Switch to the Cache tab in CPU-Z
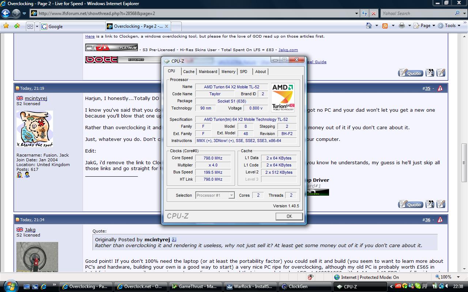This screenshot has width=468, height=292. 189,72
